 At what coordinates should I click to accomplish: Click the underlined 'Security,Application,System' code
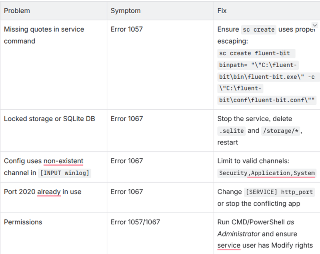click(x=267, y=173)
